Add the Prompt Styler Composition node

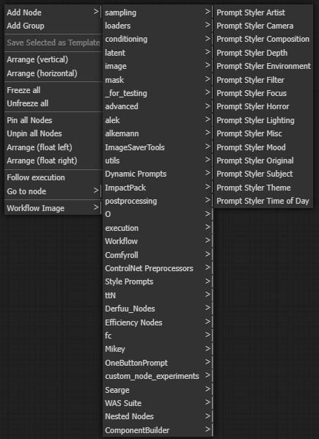tap(263, 39)
